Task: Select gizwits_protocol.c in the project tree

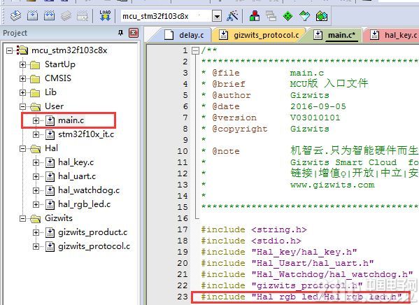Action: [94, 246]
